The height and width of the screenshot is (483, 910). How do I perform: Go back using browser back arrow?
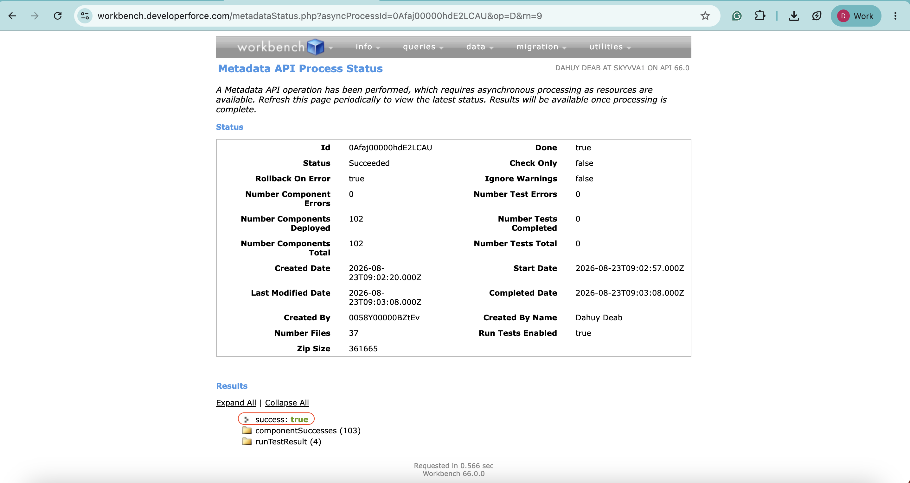click(x=12, y=16)
